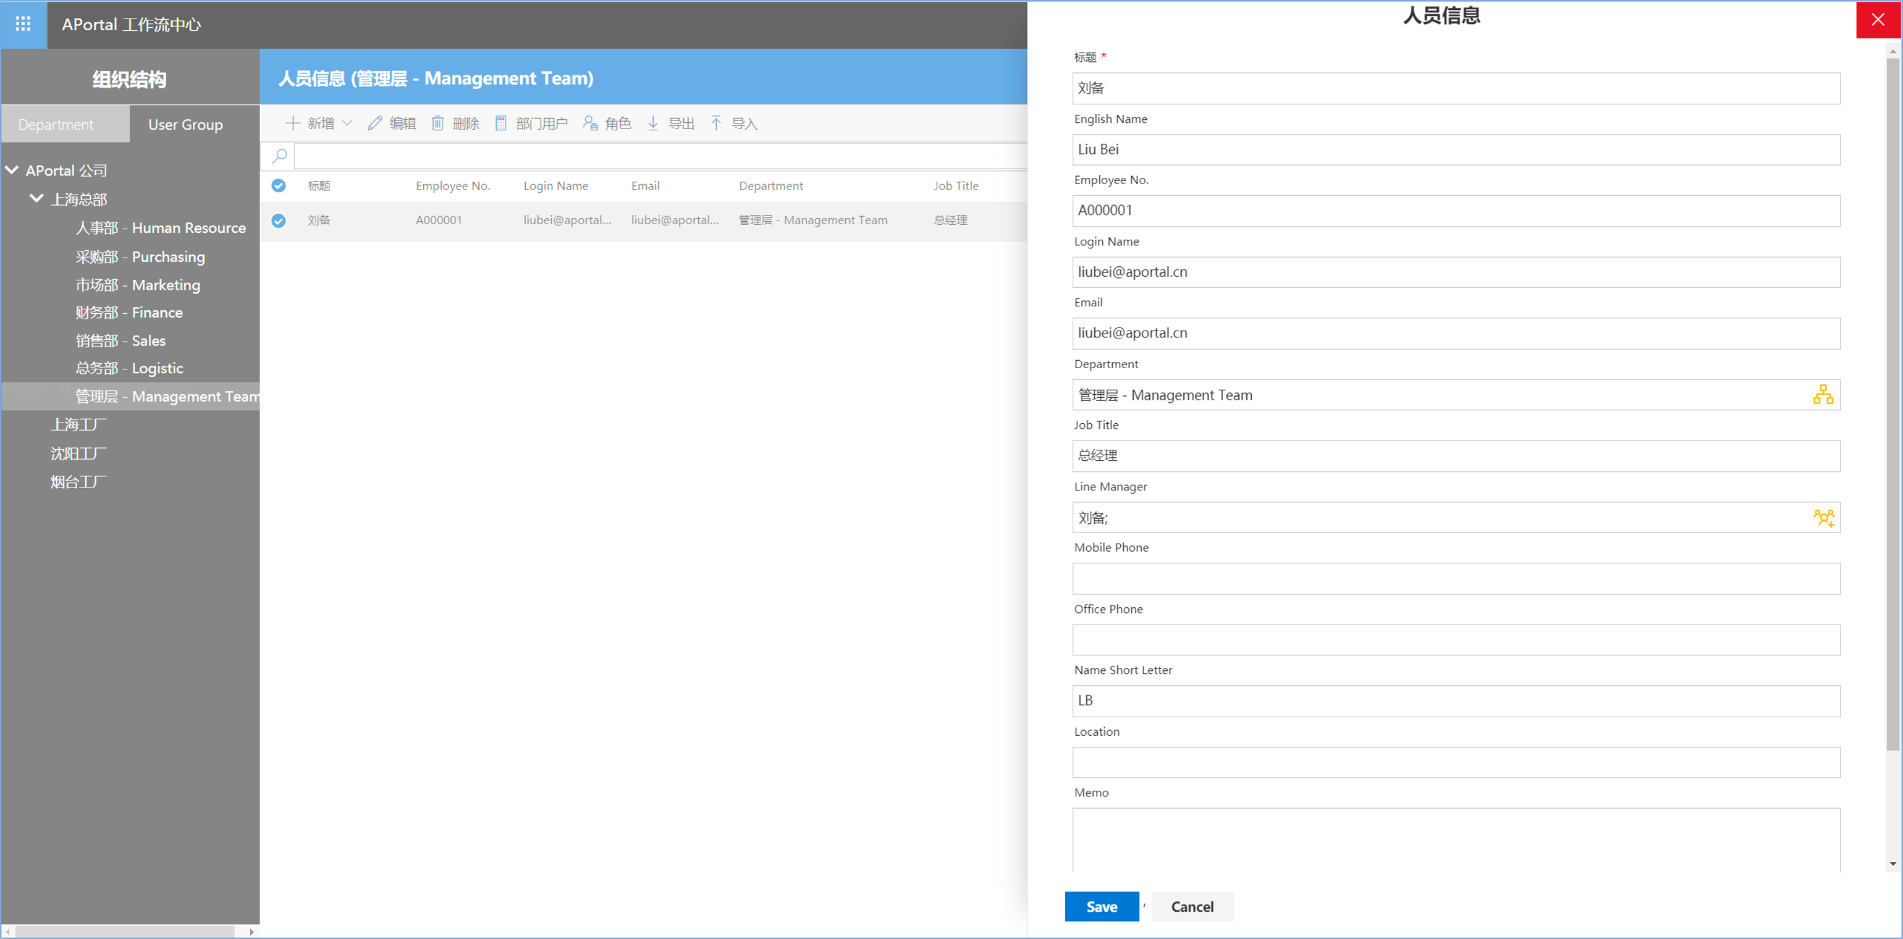This screenshot has width=1903, height=939.
Task: Click the Mobile Phone input field
Action: point(1456,578)
